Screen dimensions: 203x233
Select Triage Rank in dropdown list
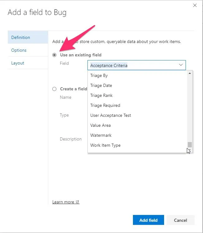101,95
